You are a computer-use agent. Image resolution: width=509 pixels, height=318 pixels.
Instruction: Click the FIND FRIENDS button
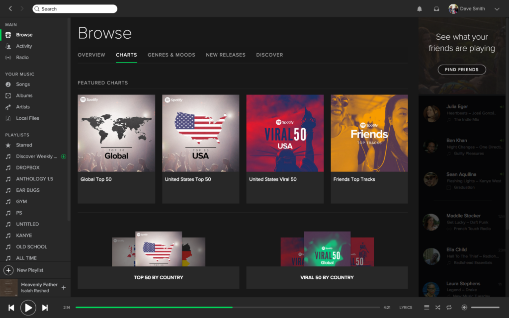462,70
